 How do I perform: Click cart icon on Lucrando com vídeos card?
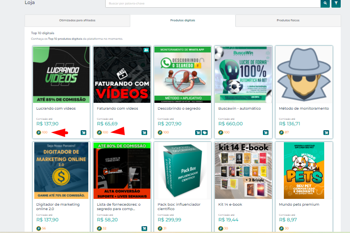point(83,133)
